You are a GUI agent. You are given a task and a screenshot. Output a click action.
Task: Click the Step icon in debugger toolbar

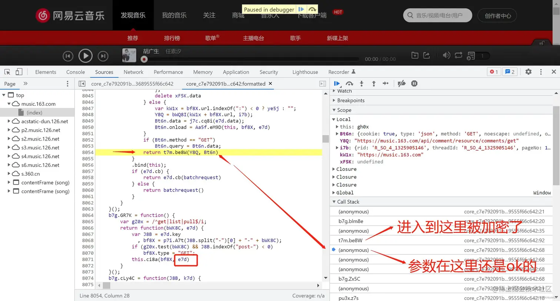tap(386, 84)
